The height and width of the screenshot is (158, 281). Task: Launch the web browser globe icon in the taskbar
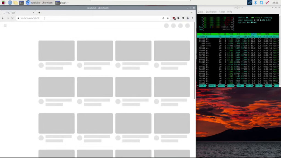point(10,3)
